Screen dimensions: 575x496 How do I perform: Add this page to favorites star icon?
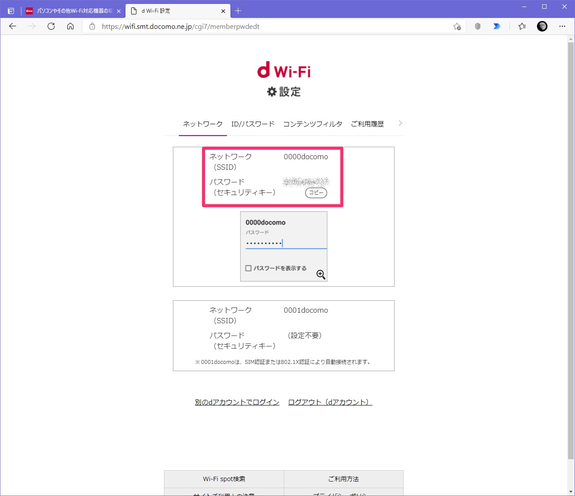457,26
